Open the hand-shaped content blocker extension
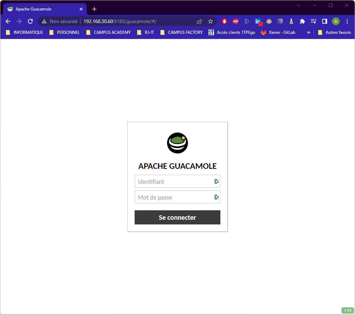 pos(224,21)
